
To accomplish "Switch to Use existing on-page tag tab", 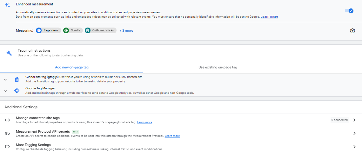I will pyautogui.click(x=218, y=67).
